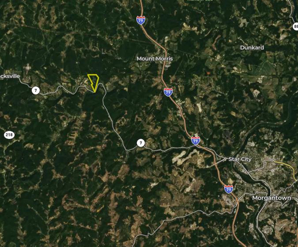Click the cut-off green label at top

point(200,0)
